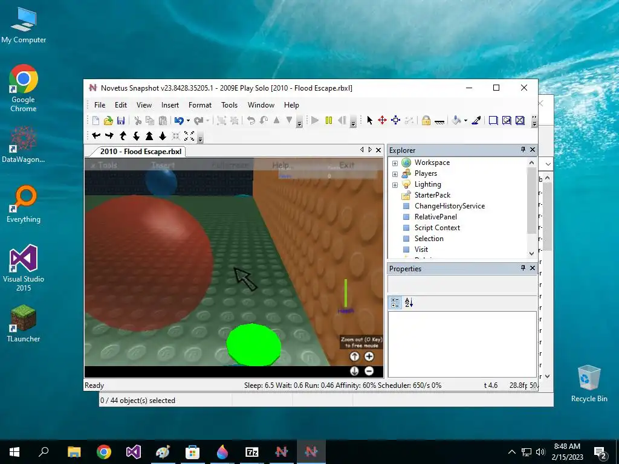Click the camera zoom out down-arrow icon
619x464 pixels.
click(x=162, y=136)
